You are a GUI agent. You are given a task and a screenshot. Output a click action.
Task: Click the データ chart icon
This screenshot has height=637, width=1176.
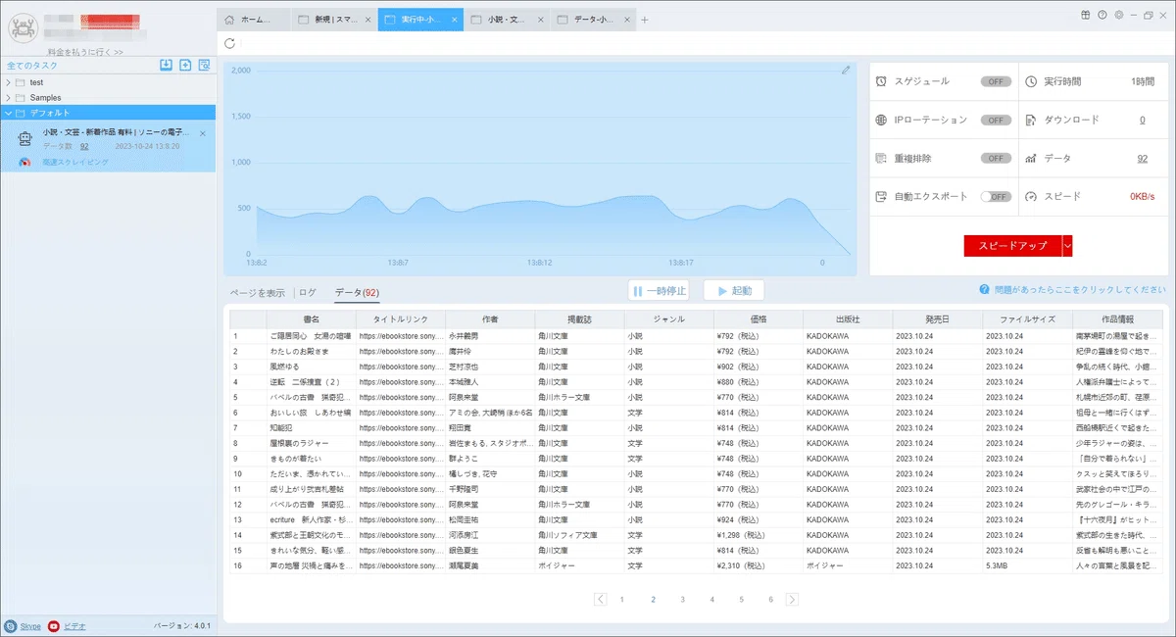pos(1031,158)
